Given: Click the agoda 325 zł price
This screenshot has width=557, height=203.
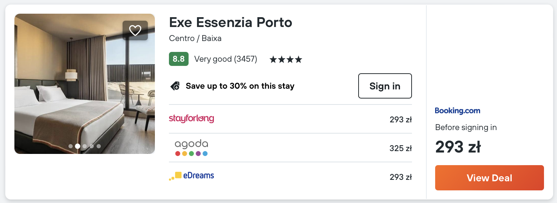Looking at the screenshot, I should pyautogui.click(x=400, y=148).
